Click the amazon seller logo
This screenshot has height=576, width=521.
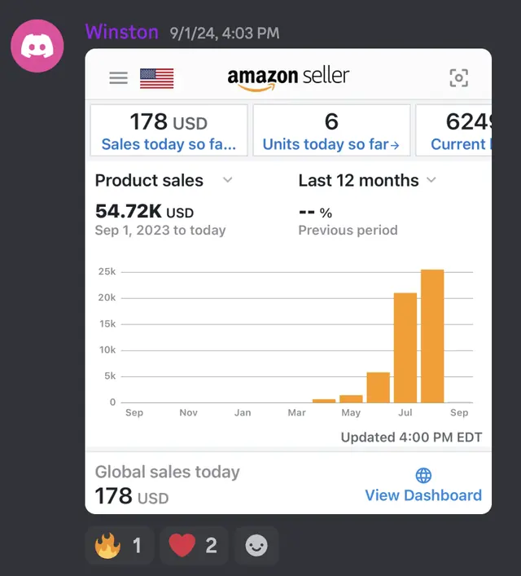(288, 77)
